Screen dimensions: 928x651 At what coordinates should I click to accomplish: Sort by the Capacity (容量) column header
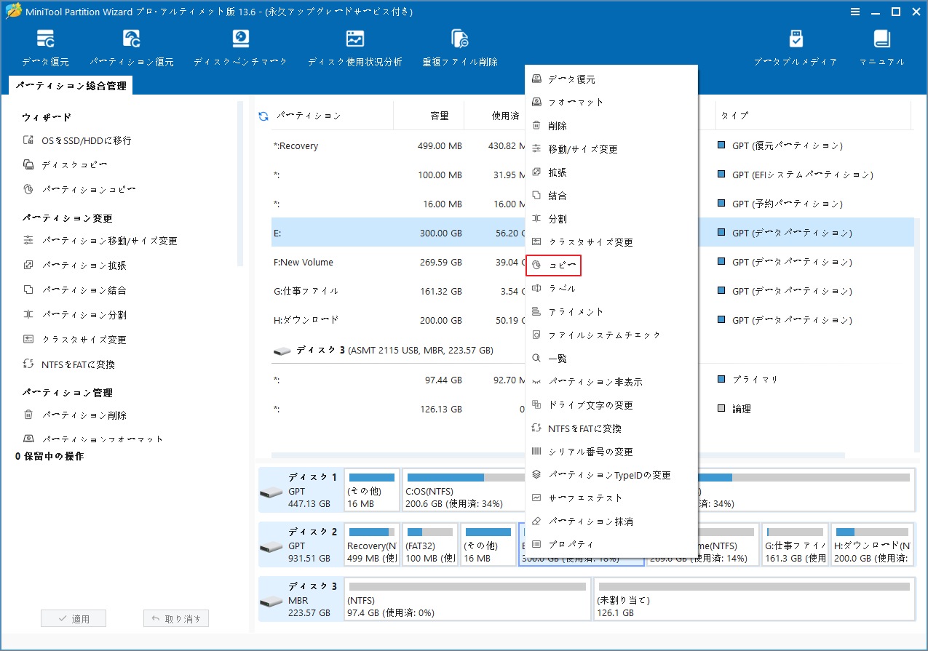tap(439, 116)
